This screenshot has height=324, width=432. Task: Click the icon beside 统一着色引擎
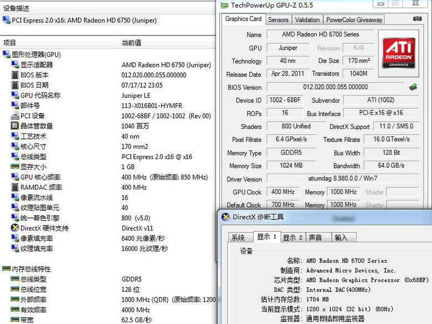point(15,217)
